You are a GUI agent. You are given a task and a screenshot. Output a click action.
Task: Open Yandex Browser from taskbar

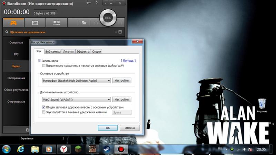(63, 149)
